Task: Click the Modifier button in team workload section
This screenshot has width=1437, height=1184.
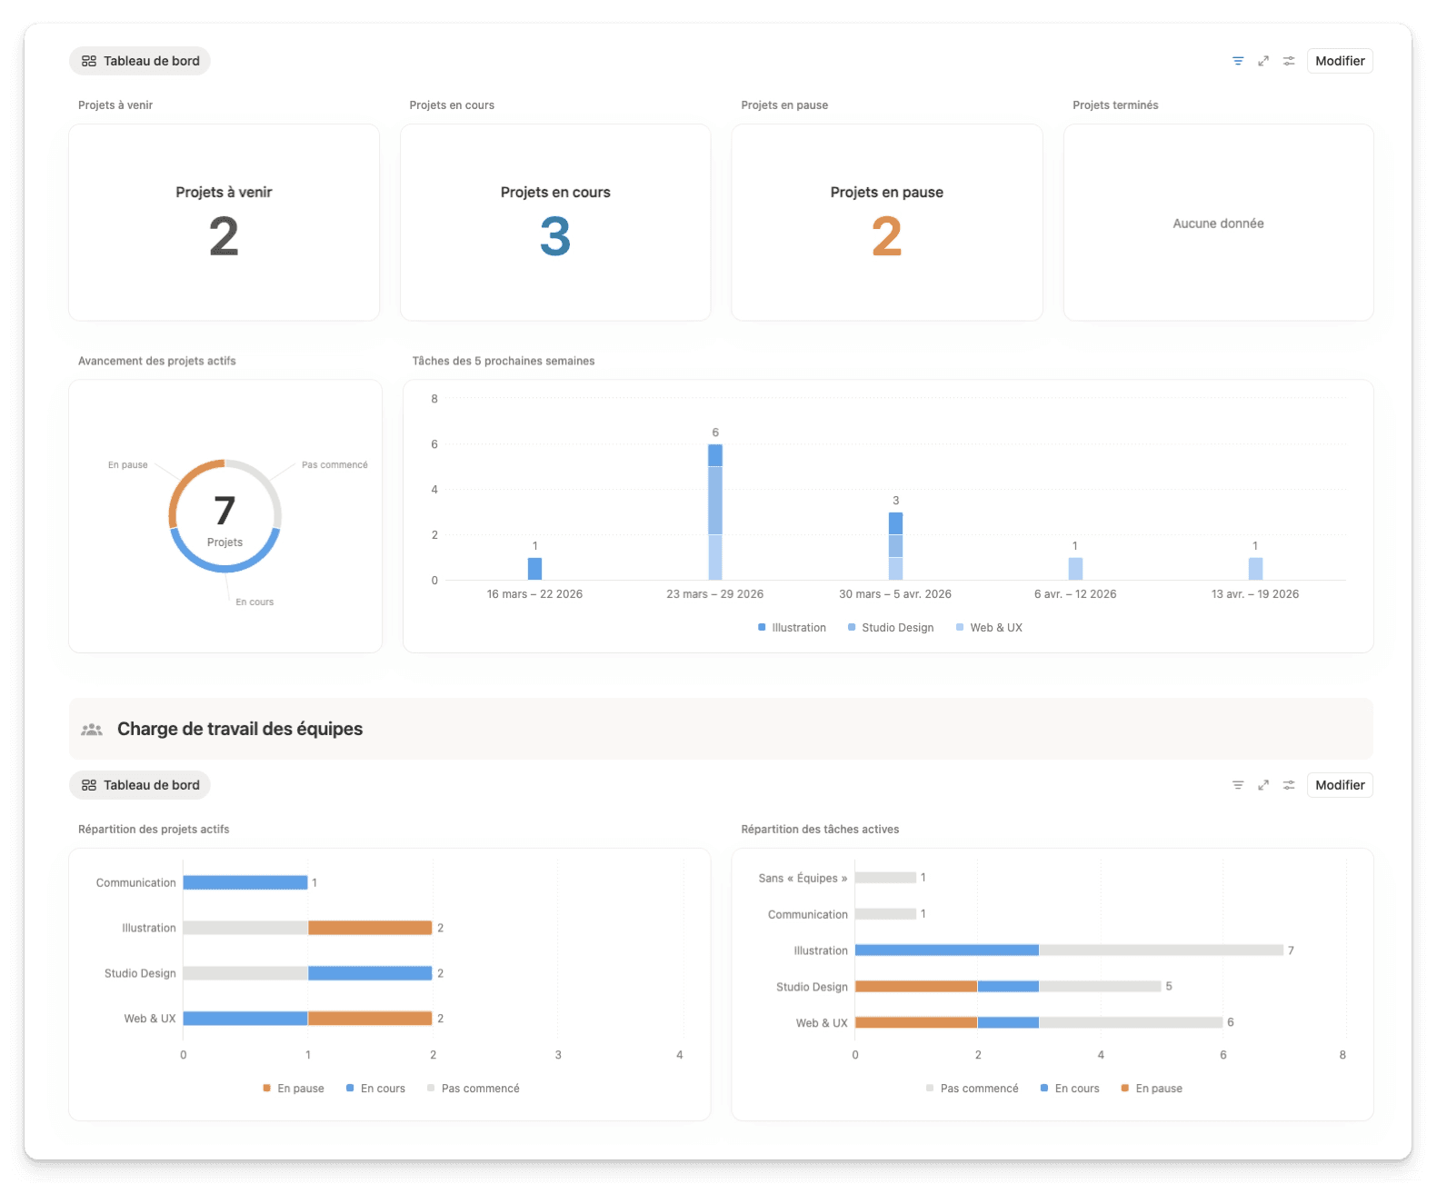Action: (1340, 785)
